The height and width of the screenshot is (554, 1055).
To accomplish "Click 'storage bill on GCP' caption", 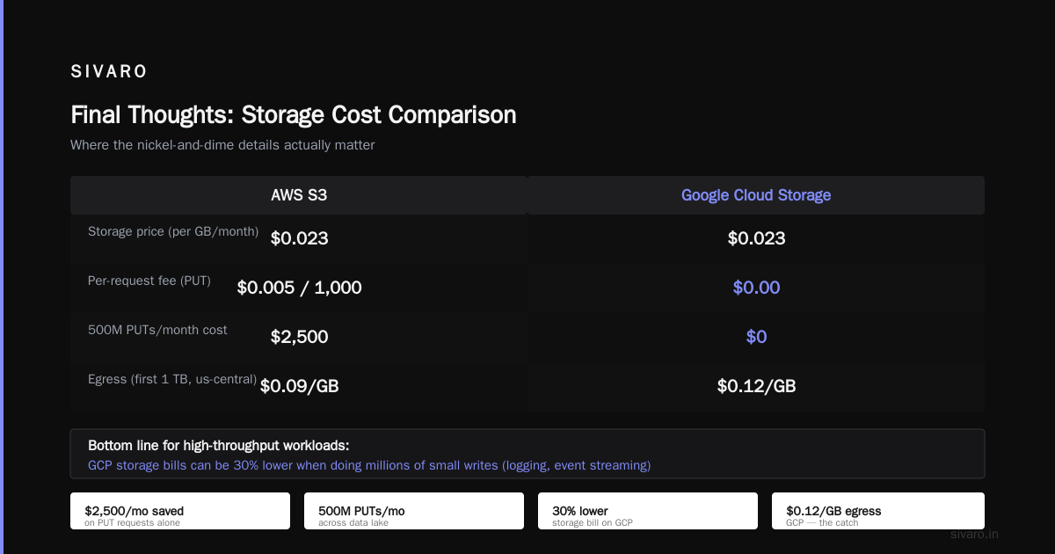I will click(593, 522).
